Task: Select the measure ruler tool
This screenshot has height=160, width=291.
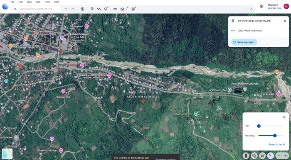Action: [115, 9]
